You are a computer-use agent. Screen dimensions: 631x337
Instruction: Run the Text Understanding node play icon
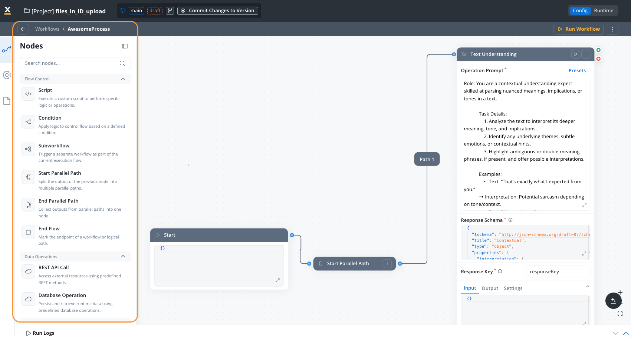(x=575, y=54)
